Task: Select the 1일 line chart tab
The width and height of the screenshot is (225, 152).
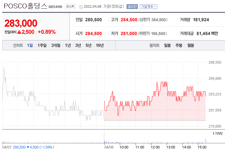Action: [x=30, y=45]
